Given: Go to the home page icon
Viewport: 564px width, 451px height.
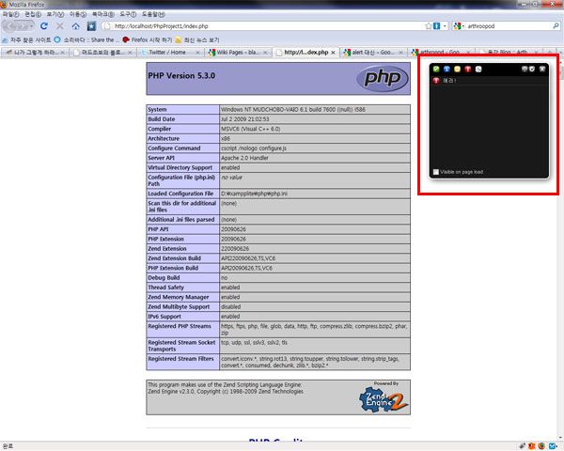Looking at the screenshot, I should click(x=75, y=26).
